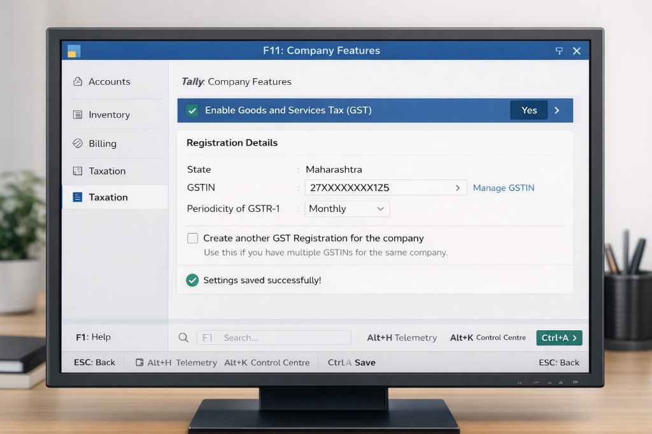Click the Settings saved successfully checkmark

click(192, 280)
